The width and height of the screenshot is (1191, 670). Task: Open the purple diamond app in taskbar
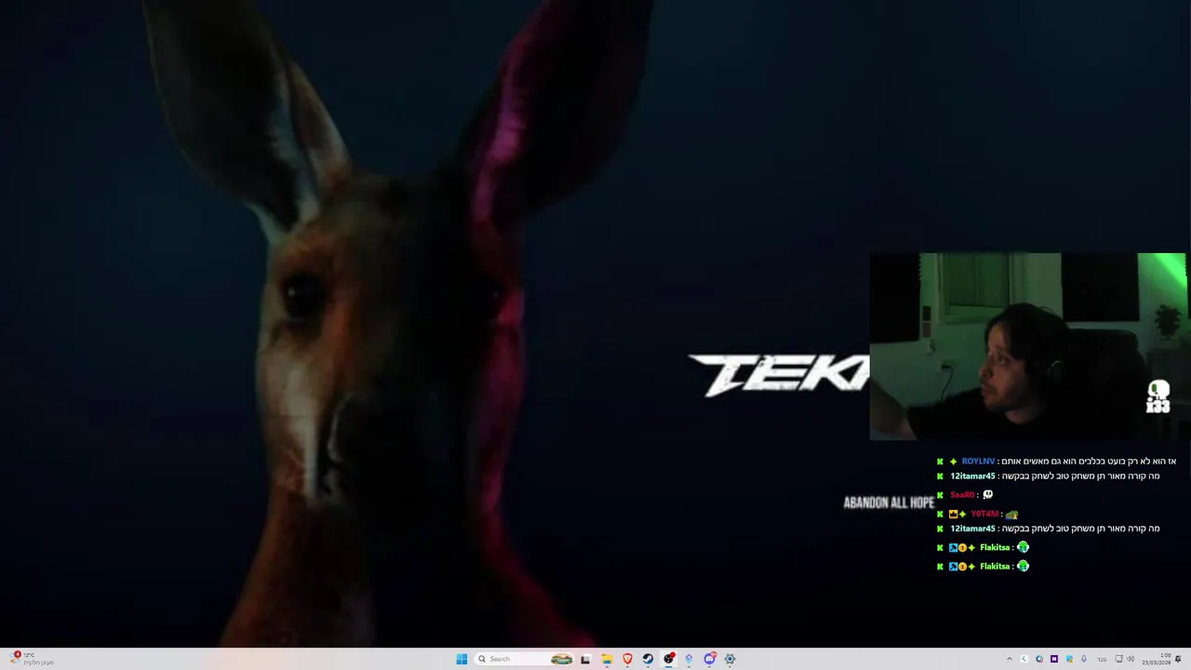[x=689, y=659]
